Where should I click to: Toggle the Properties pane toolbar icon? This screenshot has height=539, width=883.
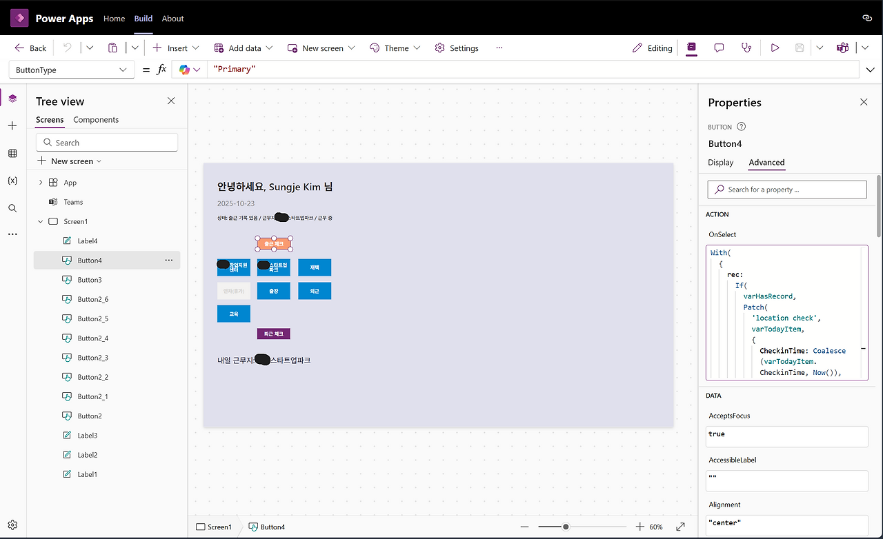[692, 48]
